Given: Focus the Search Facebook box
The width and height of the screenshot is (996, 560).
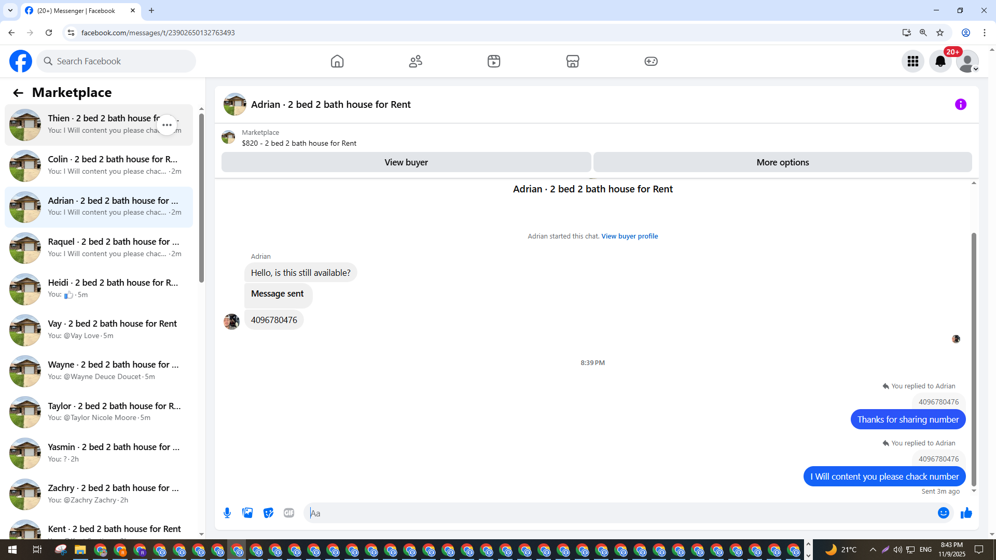Looking at the screenshot, I should coord(116,61).
